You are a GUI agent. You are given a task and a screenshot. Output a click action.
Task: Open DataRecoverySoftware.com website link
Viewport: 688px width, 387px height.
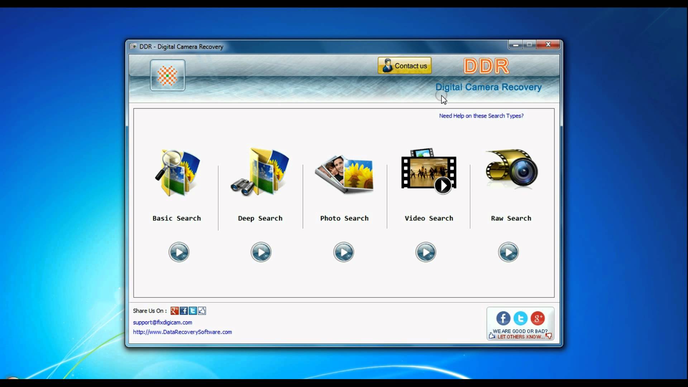[x=182, y=332]
